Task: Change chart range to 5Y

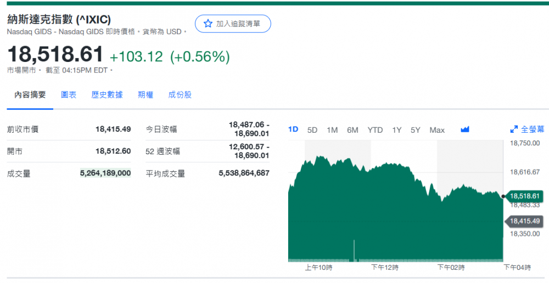Action: point(416,130)
